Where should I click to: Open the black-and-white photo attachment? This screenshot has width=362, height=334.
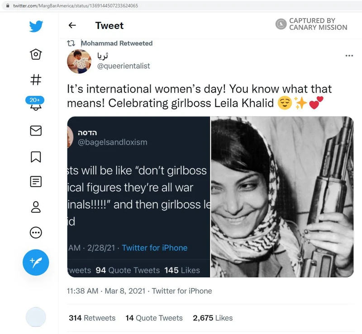[282, 197]
